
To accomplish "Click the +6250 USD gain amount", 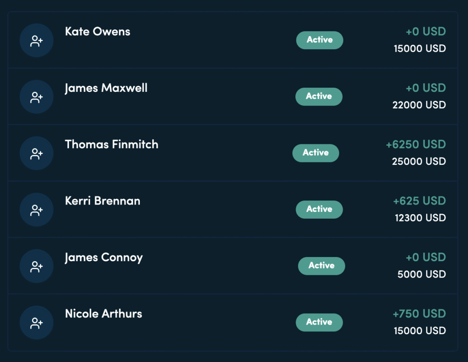I will pos(415,145).
